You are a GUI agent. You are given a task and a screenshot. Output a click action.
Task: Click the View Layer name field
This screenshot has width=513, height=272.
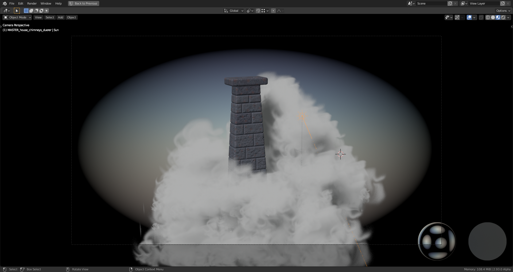[x=484, y=3]
